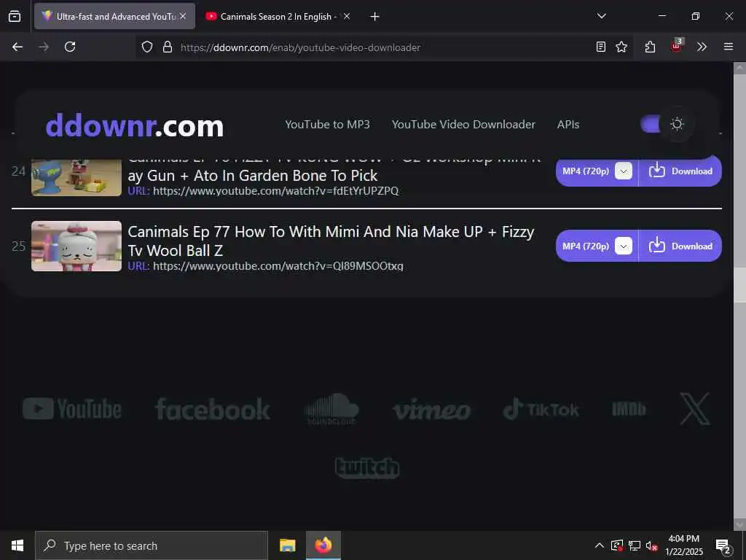The image size is (746, 560).
Task: Click the forward navigation arrow
Action: 44,47
